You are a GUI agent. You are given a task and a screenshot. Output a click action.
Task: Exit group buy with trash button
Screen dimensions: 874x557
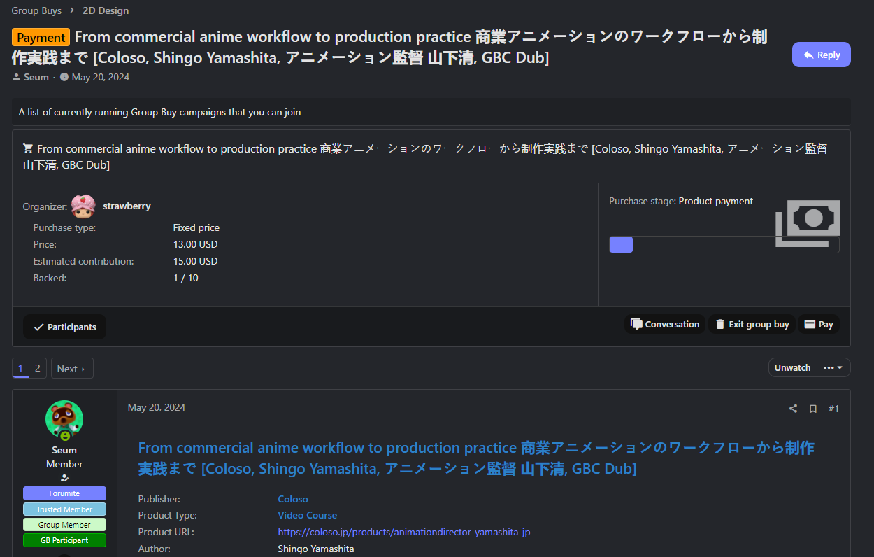(x=752, y=325)
